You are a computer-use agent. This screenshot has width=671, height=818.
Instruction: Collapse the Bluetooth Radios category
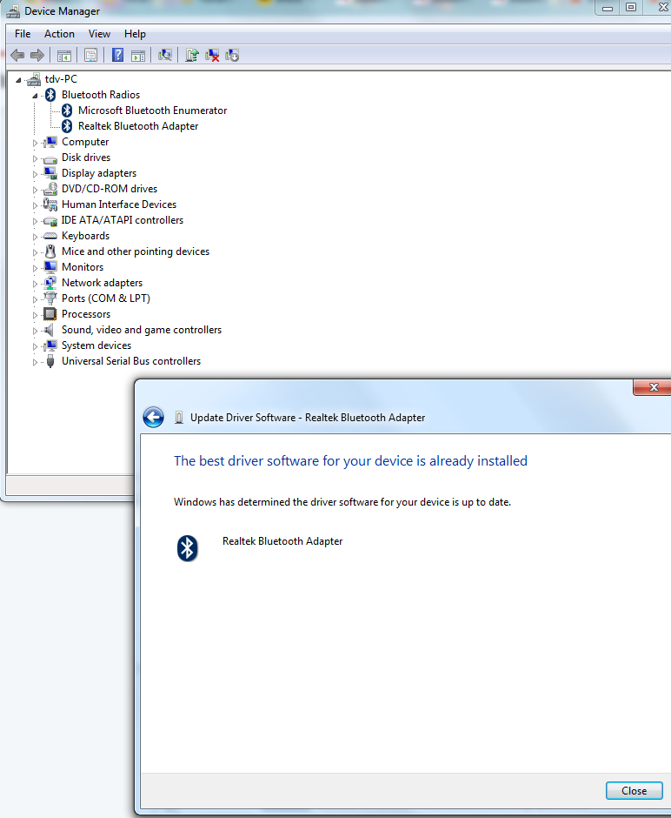coord(36,96)
